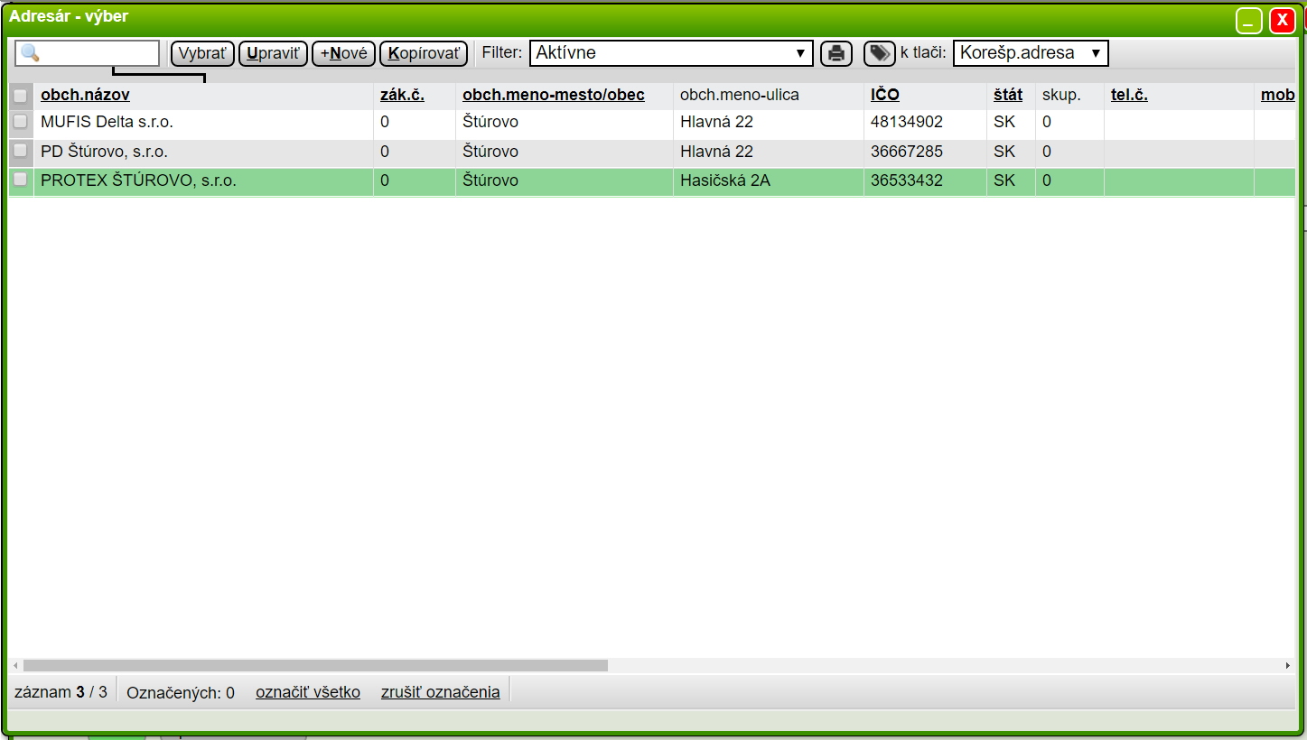Toggle the select-all header checkbox
This screenshot has width=1307, height=740.
21,95
